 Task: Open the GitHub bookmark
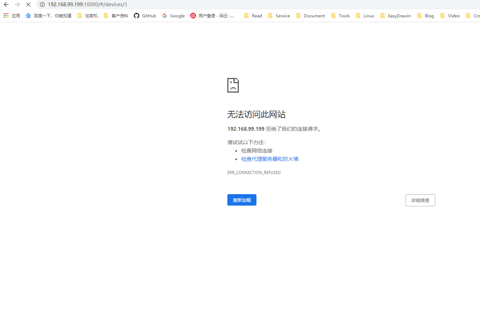coord(145,16)
